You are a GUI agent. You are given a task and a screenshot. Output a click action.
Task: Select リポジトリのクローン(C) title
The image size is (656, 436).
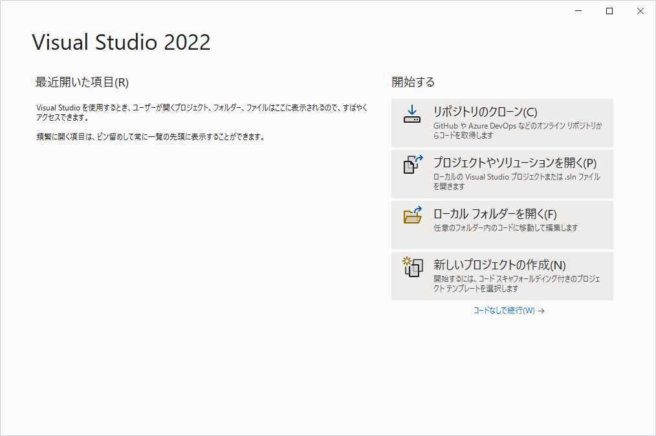[x=485, y=111]
